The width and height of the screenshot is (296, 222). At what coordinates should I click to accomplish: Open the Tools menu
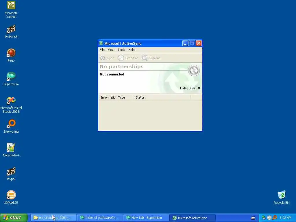coord(121,50)
